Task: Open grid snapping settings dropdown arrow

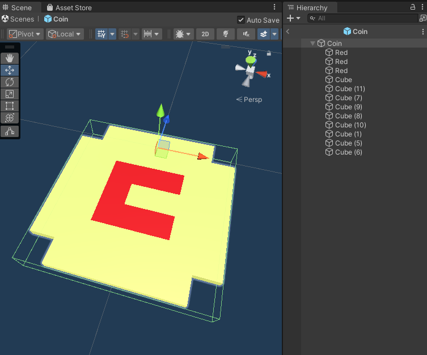Action: pos(136,34)
